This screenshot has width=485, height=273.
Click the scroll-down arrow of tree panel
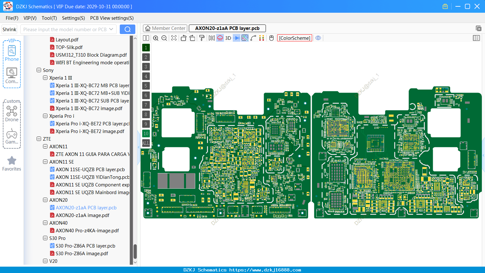(135, 262)
